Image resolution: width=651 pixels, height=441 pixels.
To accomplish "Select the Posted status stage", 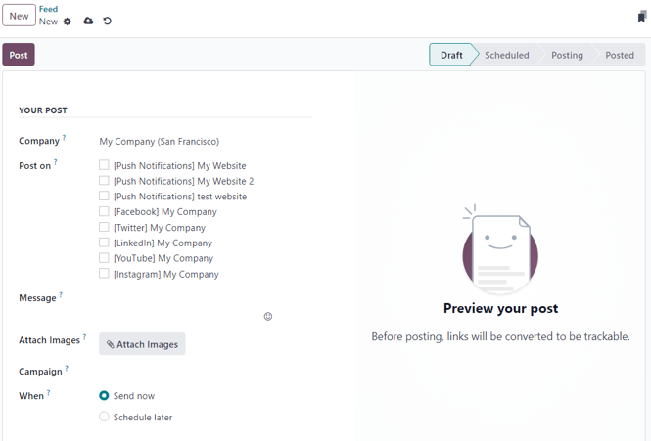I will coord(619,55).
